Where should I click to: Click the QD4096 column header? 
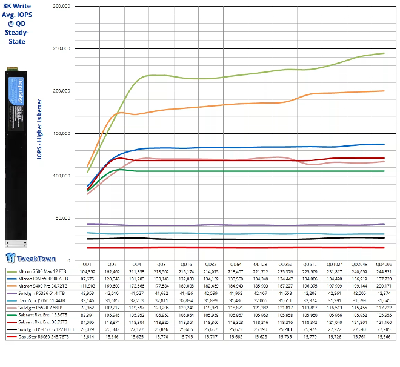(x=384, y=265)
